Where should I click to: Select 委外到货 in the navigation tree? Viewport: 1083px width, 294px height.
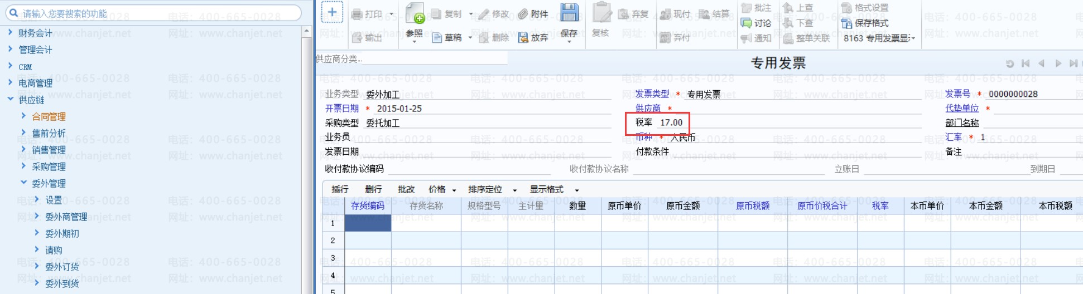(62, 283)
